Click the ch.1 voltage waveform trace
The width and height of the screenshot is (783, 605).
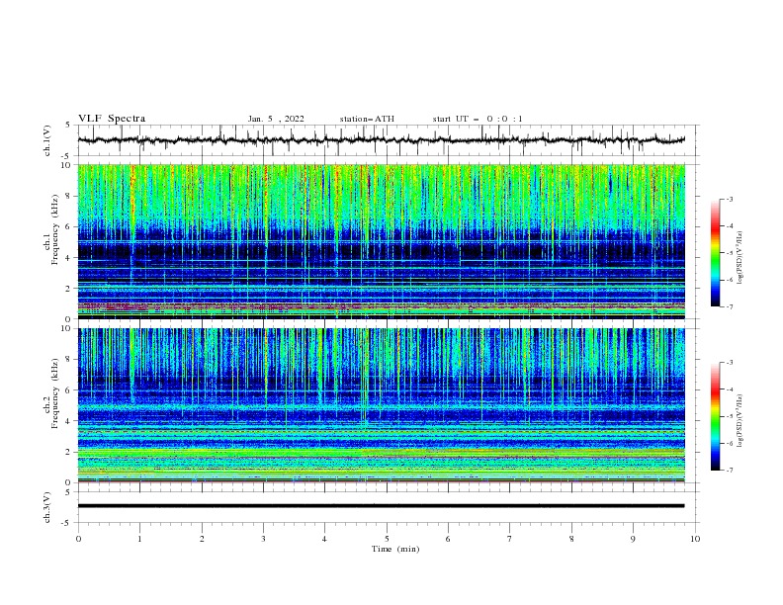click(x=381, y=140)
